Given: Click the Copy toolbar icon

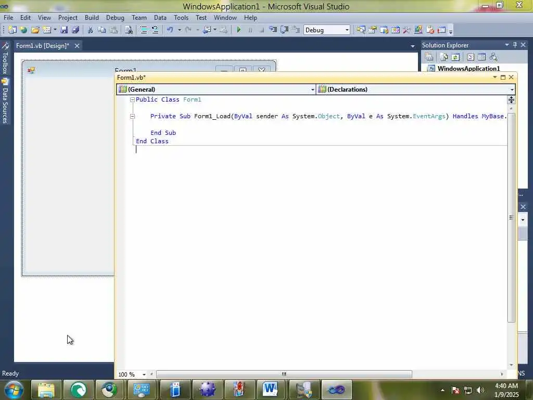Looking at the screenshot, I should [x=101, y=30].
